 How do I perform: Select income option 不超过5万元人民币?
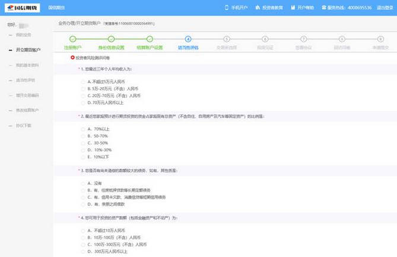82,81
